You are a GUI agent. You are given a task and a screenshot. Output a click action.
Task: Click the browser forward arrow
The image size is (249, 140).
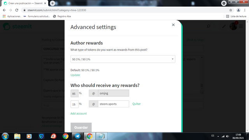11,10
